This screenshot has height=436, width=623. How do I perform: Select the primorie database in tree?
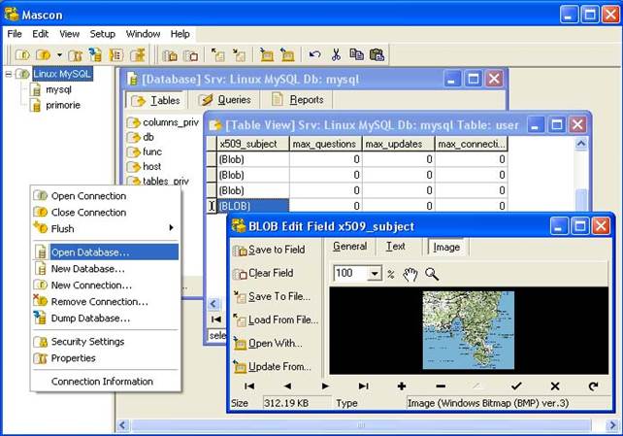62,105
